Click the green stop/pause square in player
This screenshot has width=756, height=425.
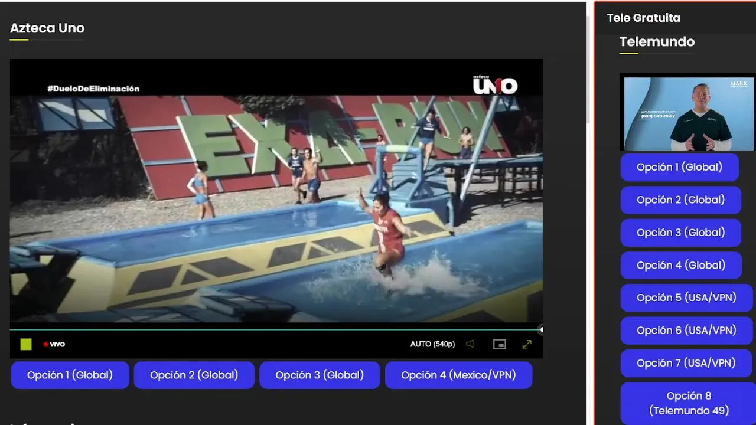26,344
